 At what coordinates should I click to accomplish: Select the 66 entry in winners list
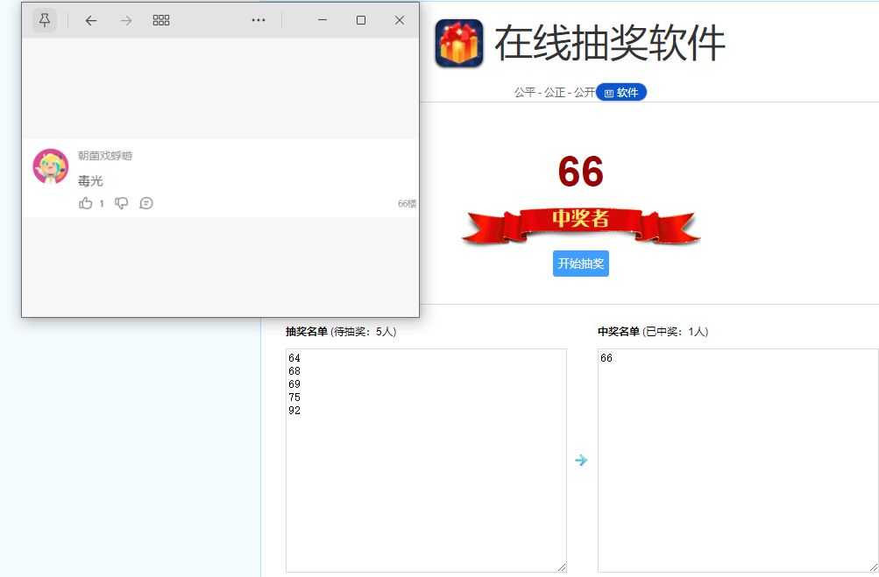[606, 358]
